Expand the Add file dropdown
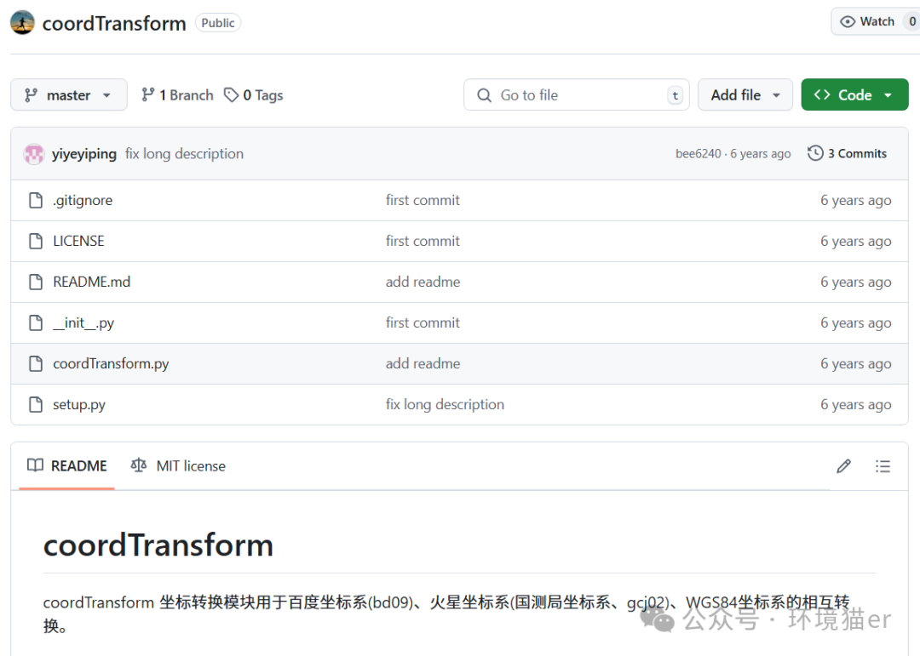 [745, 94]
